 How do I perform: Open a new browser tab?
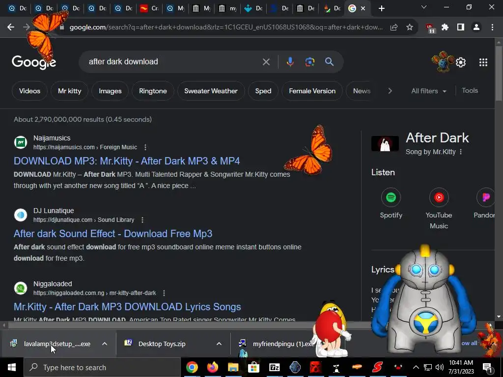pos(381,8)
